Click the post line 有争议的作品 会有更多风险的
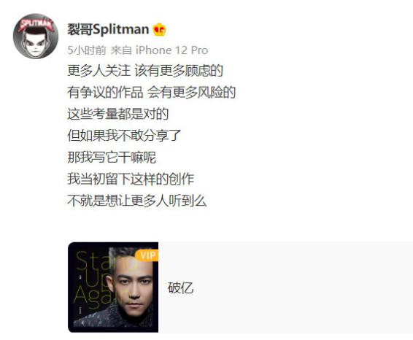Image resolution: width=413 pixels, height=340 pixels. click(151, 92)
